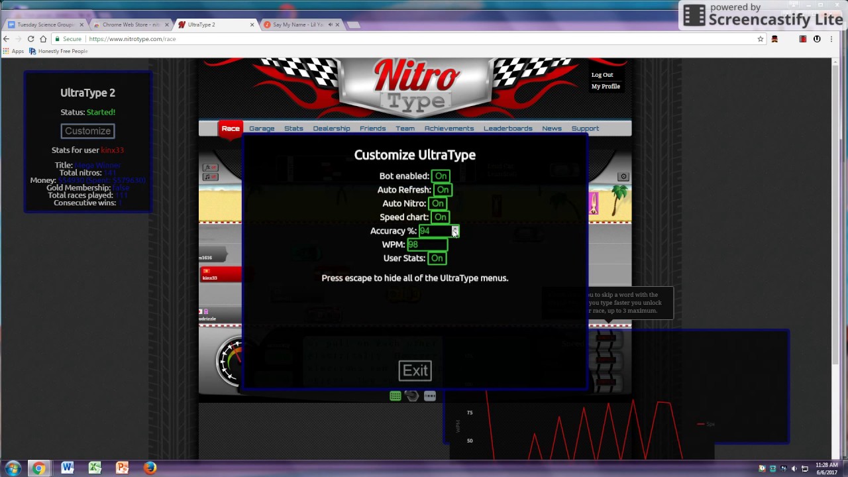Screen dimensions: 848x477
Task: Reload the page with the refresh icon
Action: click(30, 39)
